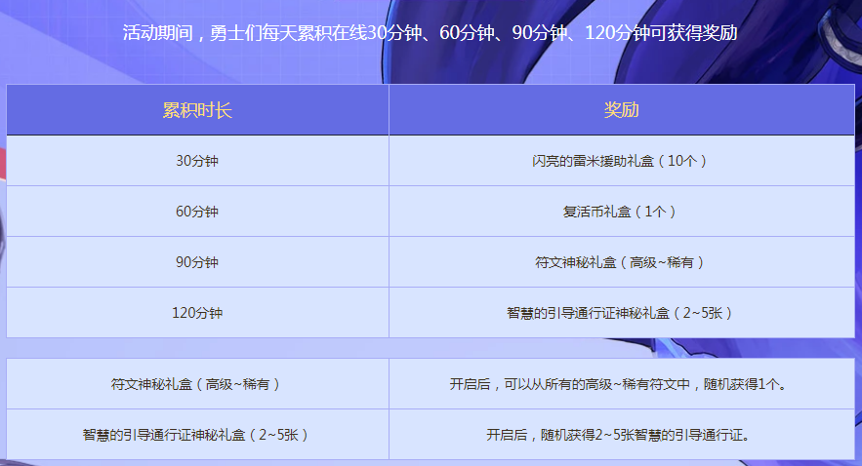Click the 累积时长 column header
The height and width of the screenshot is (466, 862).
tap(197, 110)
